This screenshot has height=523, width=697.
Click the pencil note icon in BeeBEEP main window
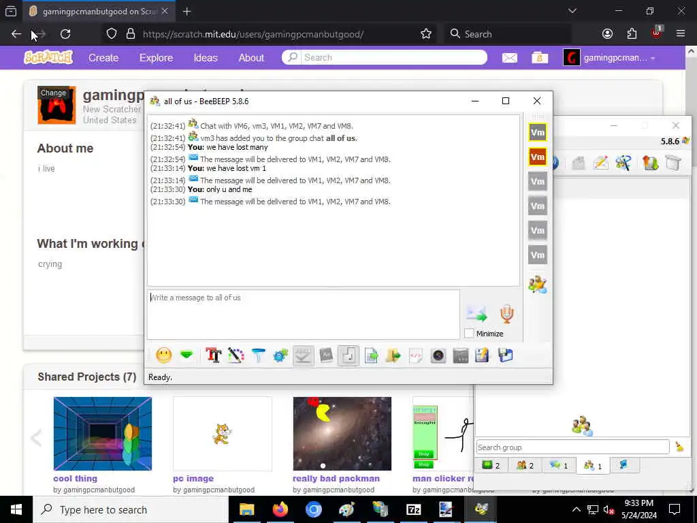coord(600,163)
